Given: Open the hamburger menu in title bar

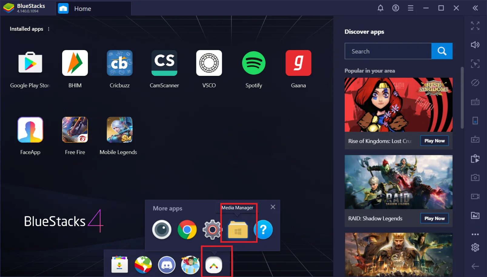Looking at the screenshot, I should pos(411,8).
